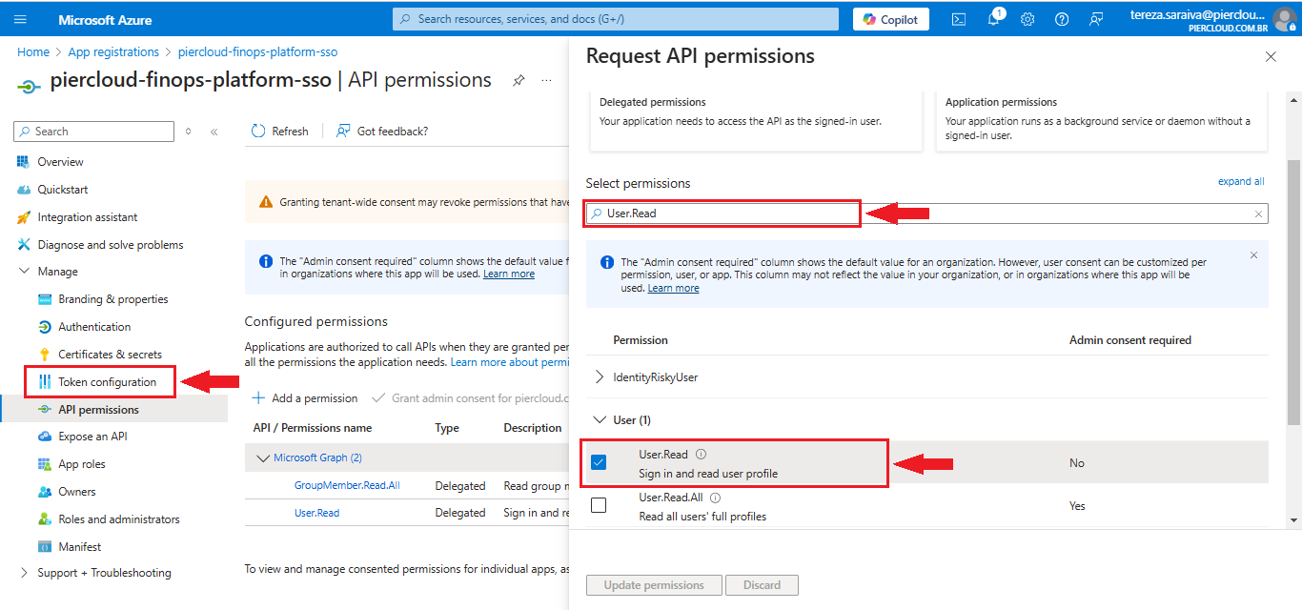1302x610 pixels.
Task: Open Certificates & secrets menu item
Action: (x=110, y=355)
